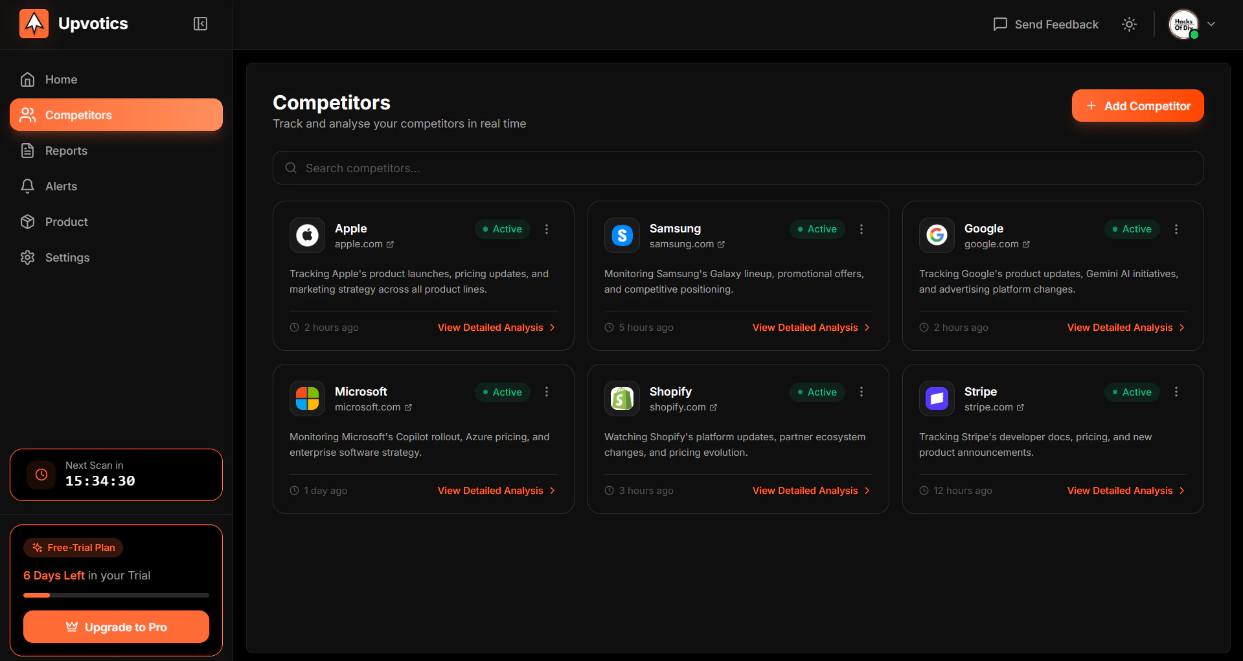Open the Alerts bell icon

click(x=27, y=186)
